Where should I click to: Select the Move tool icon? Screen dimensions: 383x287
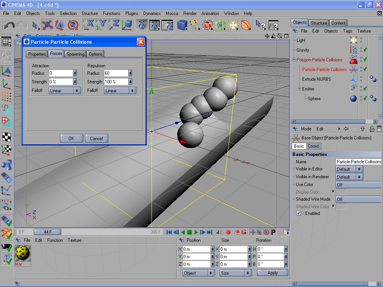pos(48,25)
